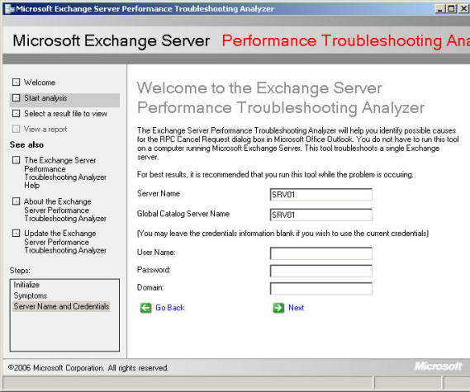Click the green Go Back arrow icon

coord(145,308)
